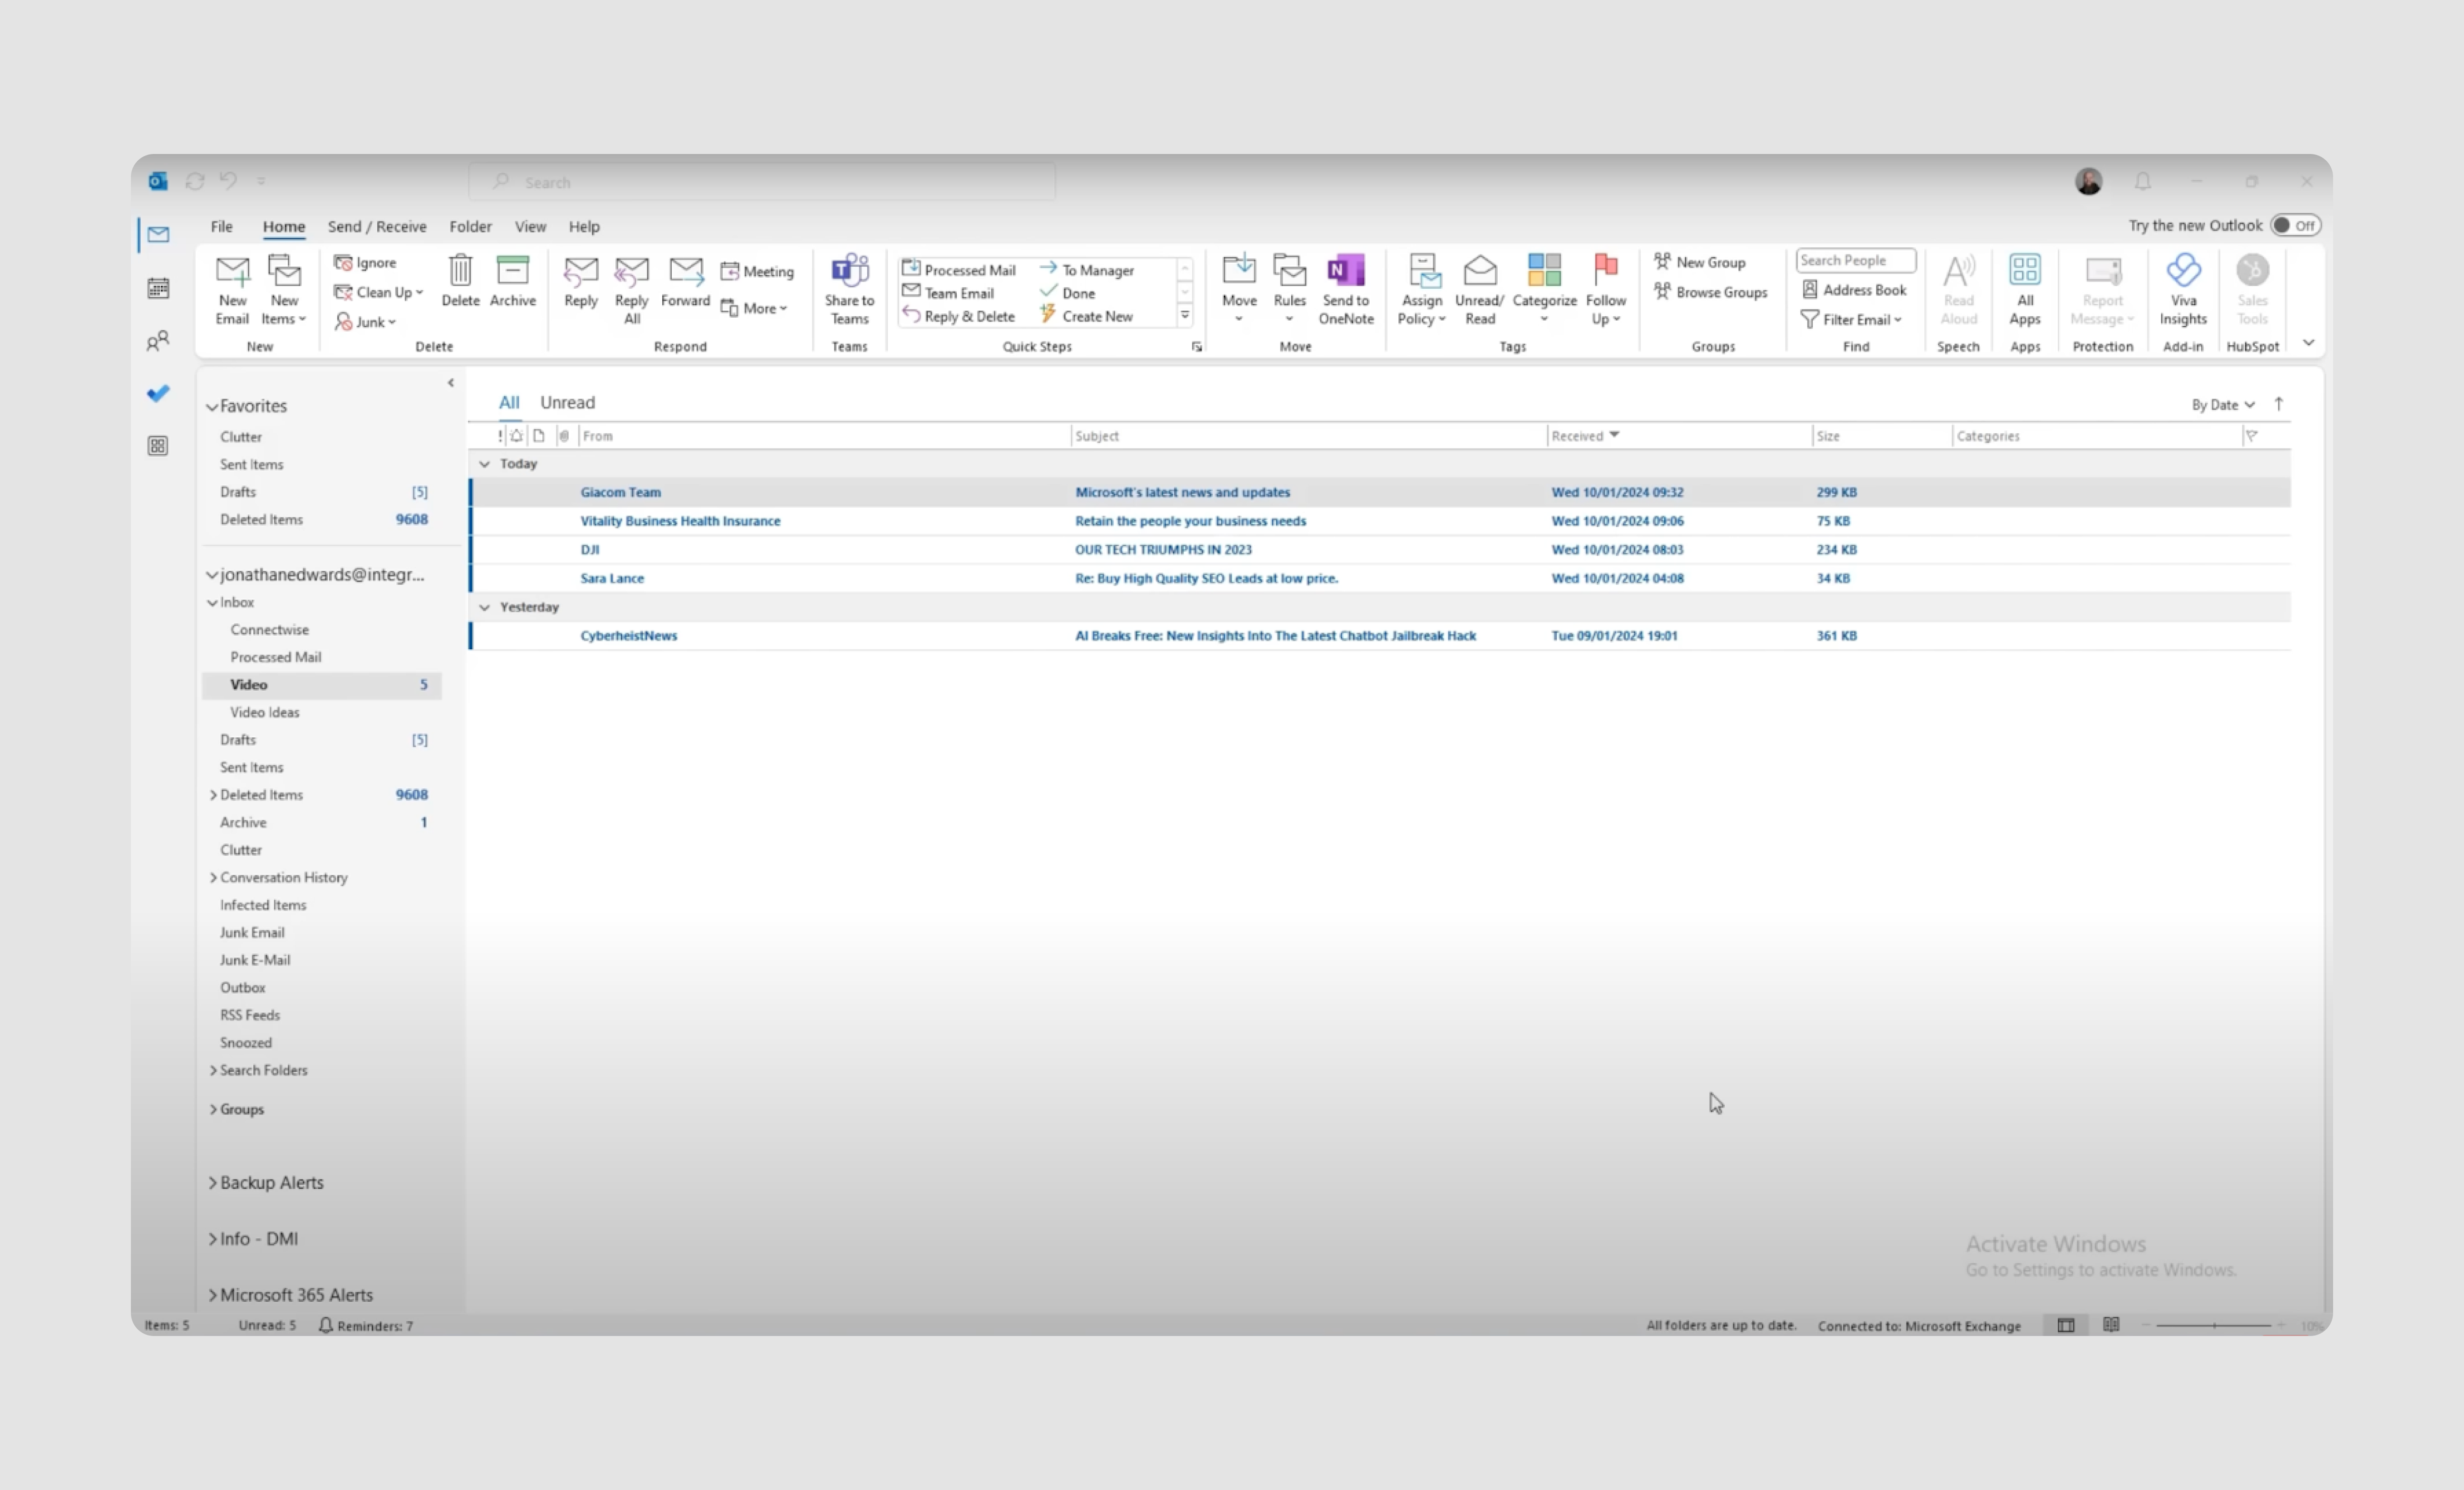
Task: Expand the Microsoft 365 Alerts mailbox
Action: (x=212, y=1294)
